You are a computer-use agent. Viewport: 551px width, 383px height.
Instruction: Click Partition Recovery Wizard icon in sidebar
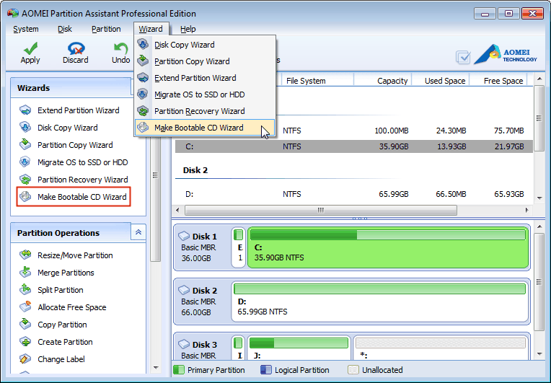[x=25, y=180]
